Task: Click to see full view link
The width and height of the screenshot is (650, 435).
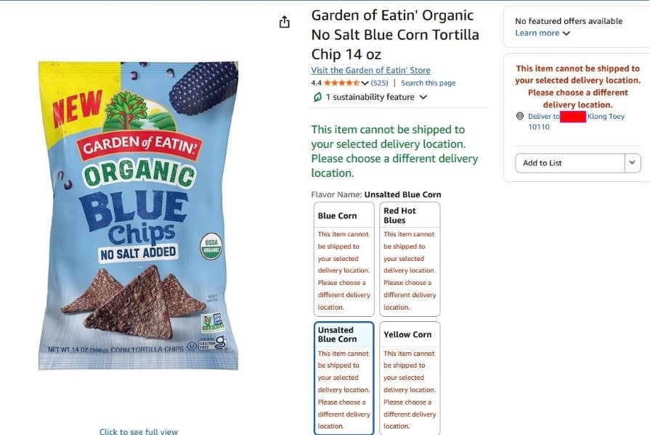Action: [139, 431]
